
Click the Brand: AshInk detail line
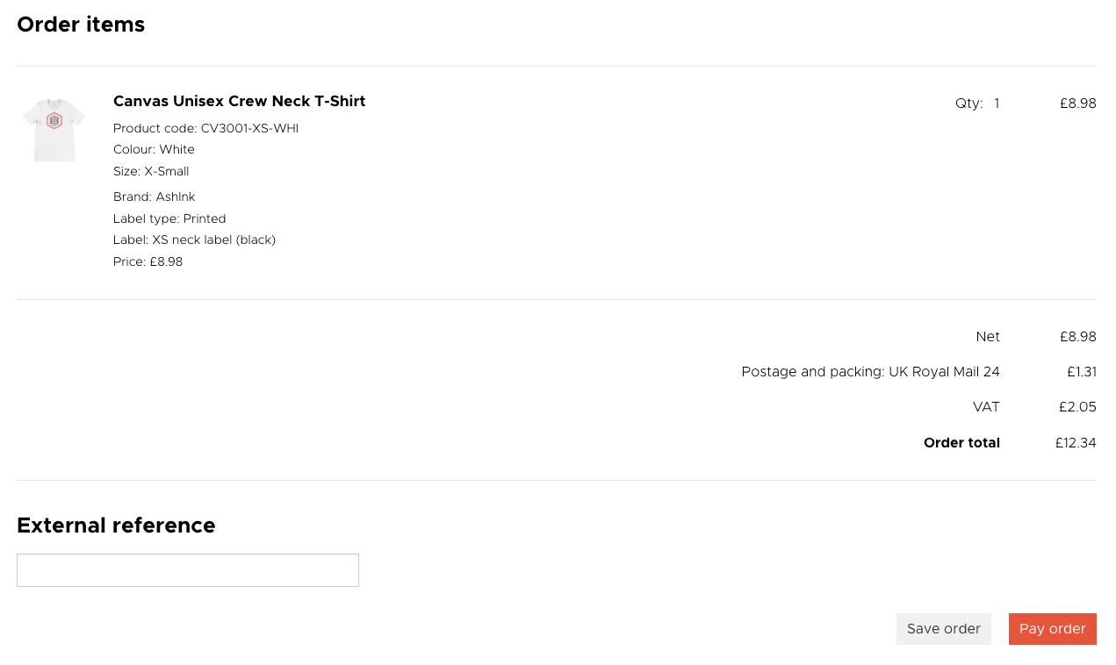pyautogui.click(x=154, y=197)
